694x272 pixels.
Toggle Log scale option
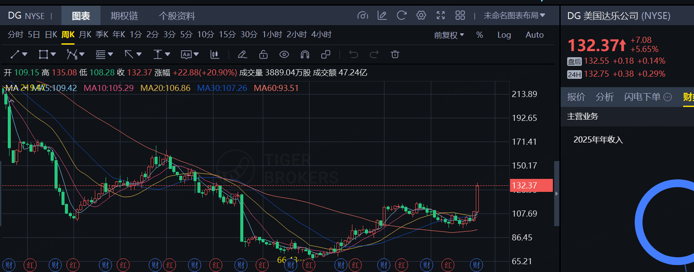504,35
